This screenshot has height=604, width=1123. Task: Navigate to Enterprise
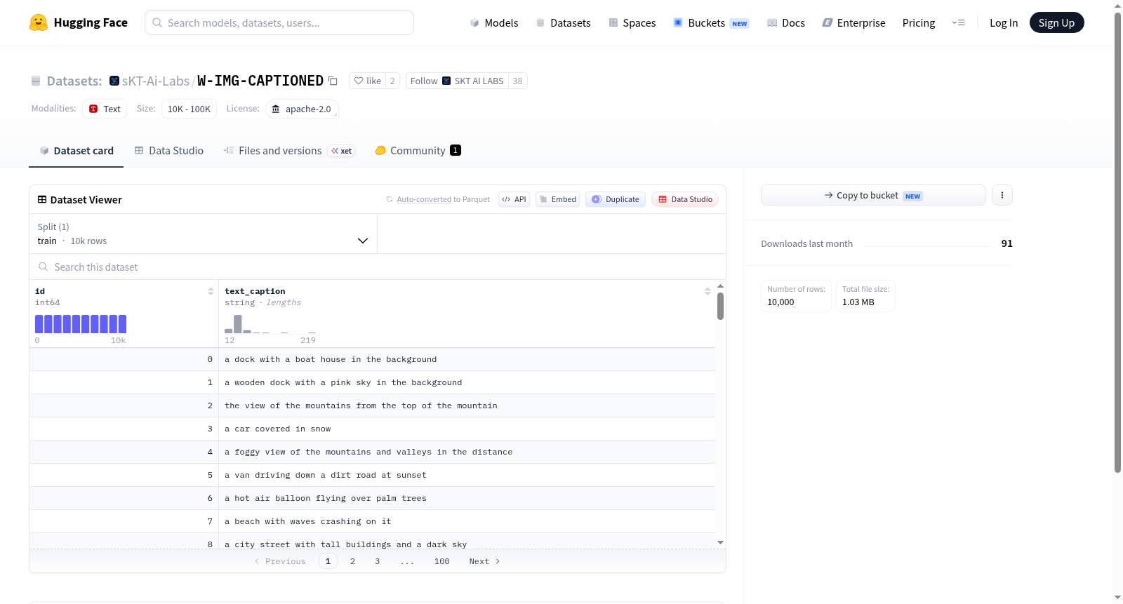coord(853,23)
